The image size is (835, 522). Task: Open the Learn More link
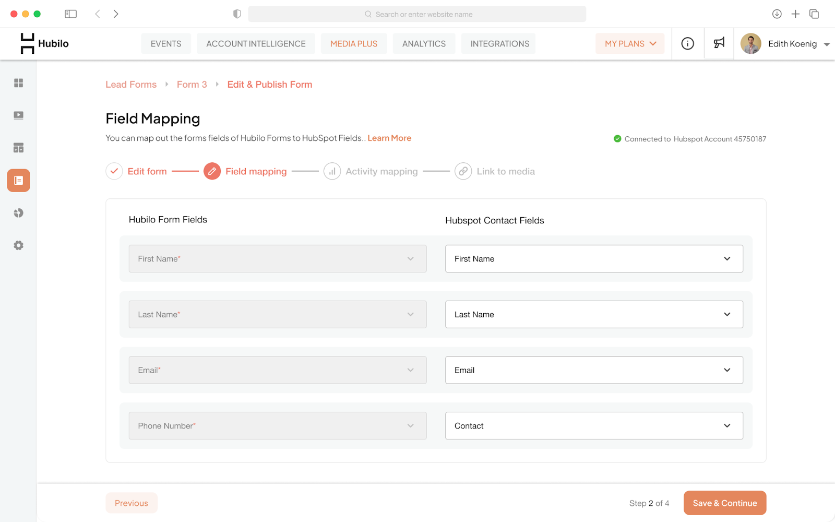point(389,138)
